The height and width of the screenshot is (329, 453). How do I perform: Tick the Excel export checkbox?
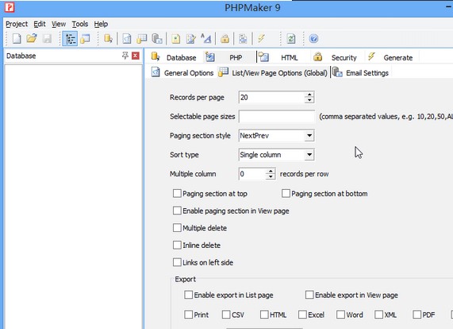point(302,315)
